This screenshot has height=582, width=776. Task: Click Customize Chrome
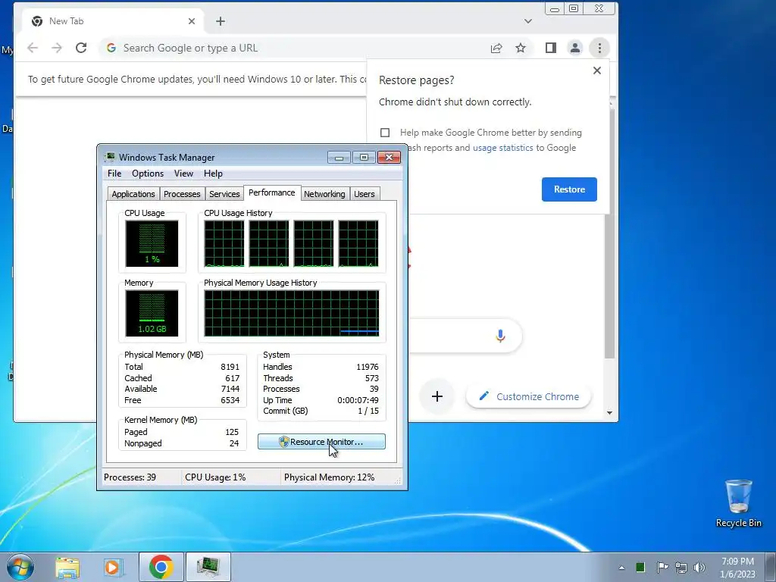528,396
